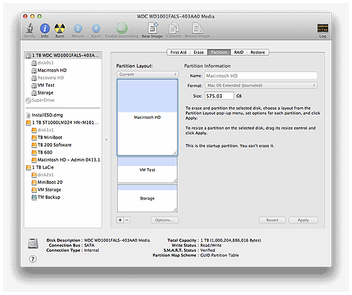Click the Apply button
Viewport: 352px width, 295px height.
coord(303,220)
